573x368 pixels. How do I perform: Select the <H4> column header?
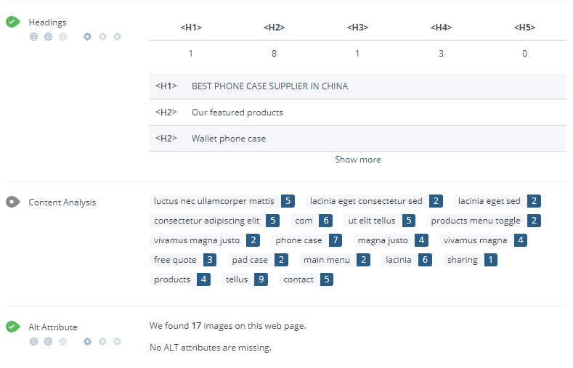tap(441, 28)
